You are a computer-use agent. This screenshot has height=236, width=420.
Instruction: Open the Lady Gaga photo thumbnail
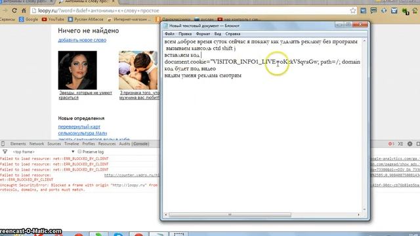pyautogui.click(x=77, y=70)
